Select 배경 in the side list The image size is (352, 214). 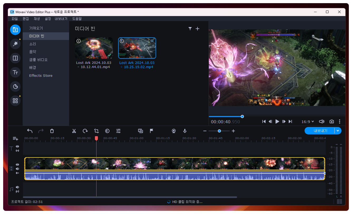pos(46,68)
